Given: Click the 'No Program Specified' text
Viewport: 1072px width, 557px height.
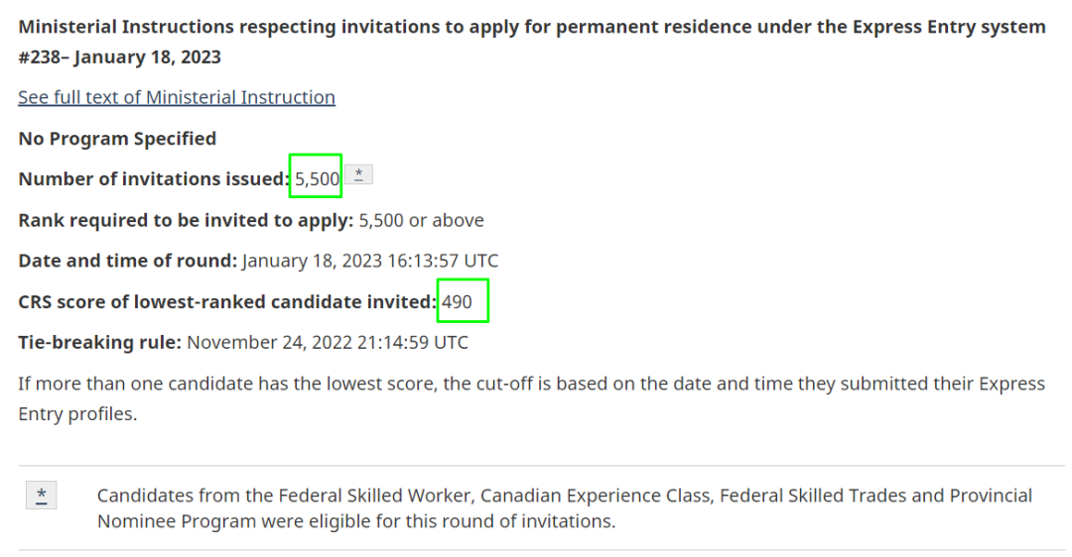Looking at the screenshot, I should click(117, 139).
